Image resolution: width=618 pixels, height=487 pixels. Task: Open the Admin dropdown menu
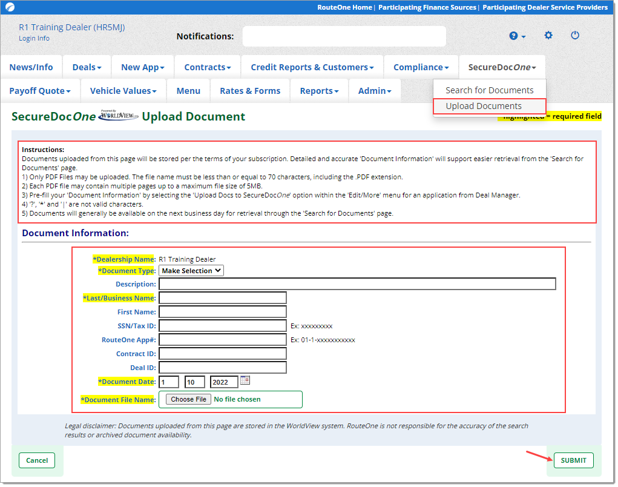[x=375, y=91]
